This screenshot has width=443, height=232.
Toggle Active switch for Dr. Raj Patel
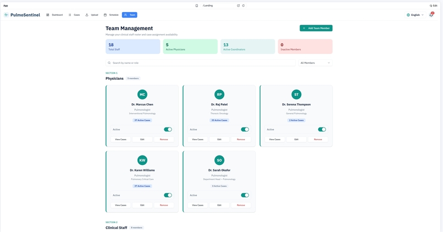(x=245, y=129)
